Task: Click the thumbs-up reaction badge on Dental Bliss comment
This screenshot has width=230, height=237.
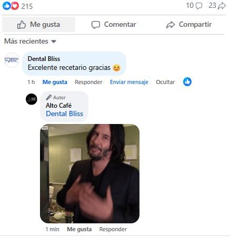Action: click(187, 82)
